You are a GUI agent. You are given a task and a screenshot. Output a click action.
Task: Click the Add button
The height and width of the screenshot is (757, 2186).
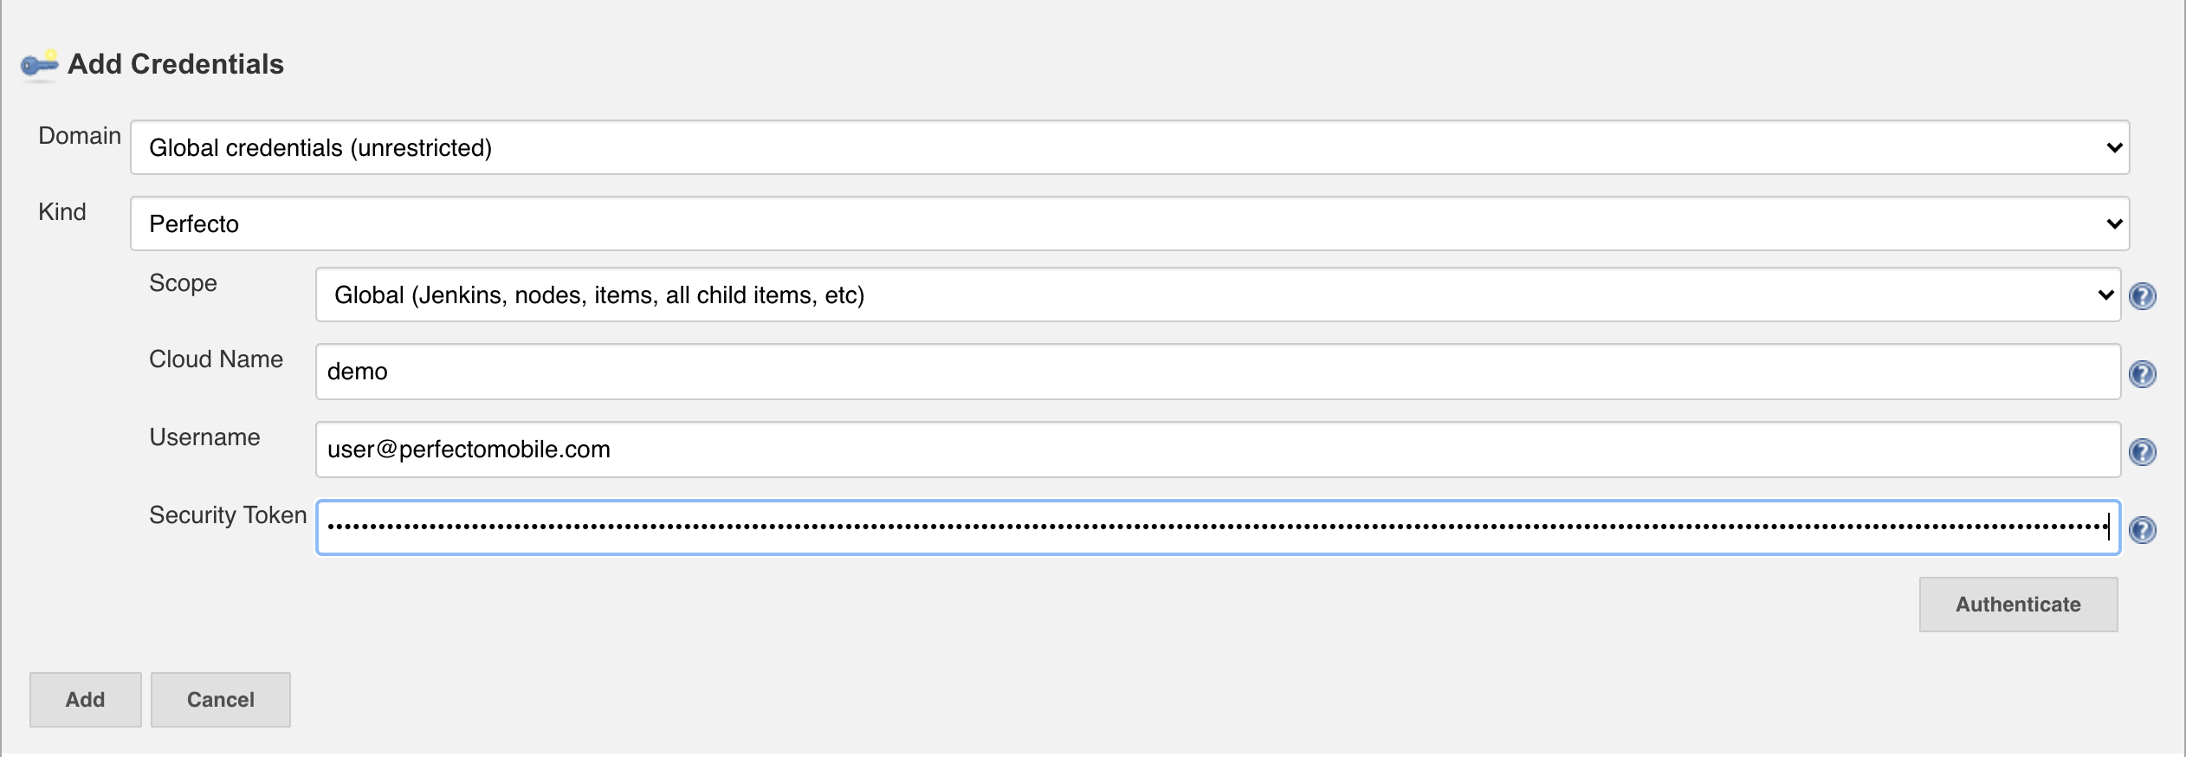86,700
